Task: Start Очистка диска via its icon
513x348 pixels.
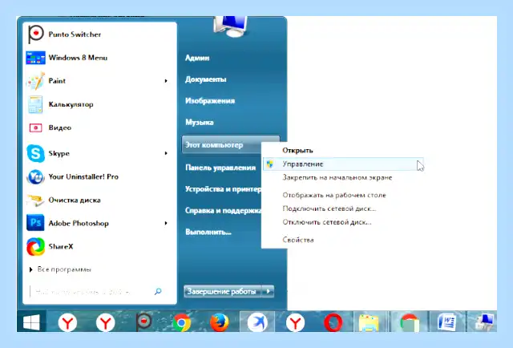Action: [x=35, y=200]
